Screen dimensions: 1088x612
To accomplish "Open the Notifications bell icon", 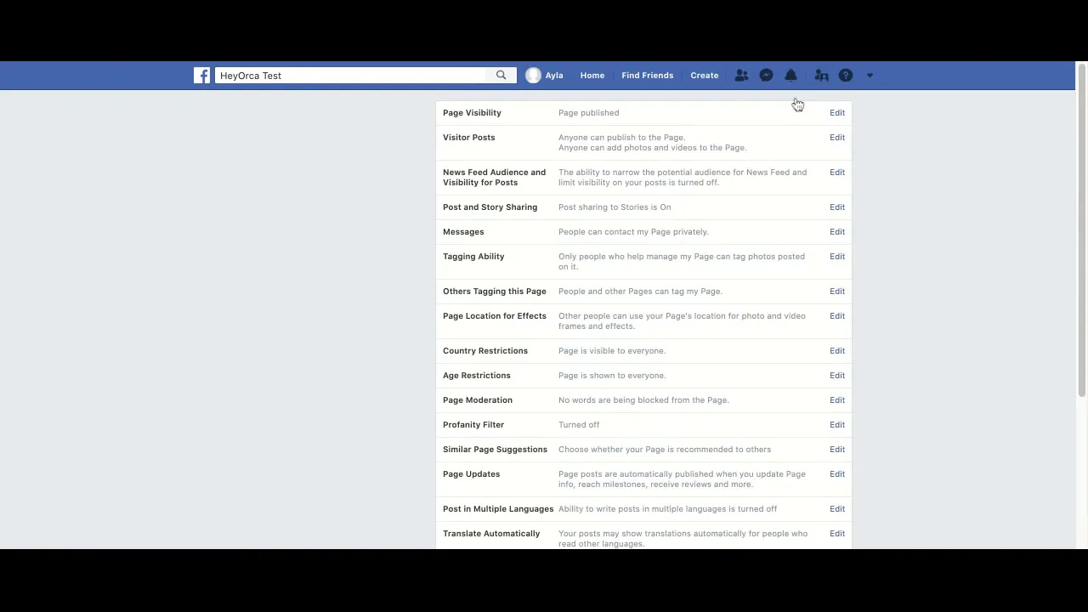I will tap(790, 76).
